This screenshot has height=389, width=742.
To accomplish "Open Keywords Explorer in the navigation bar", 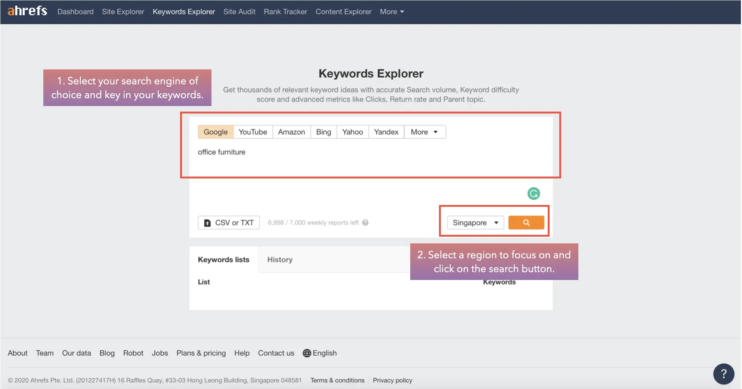I will click(x=184, y=12).
